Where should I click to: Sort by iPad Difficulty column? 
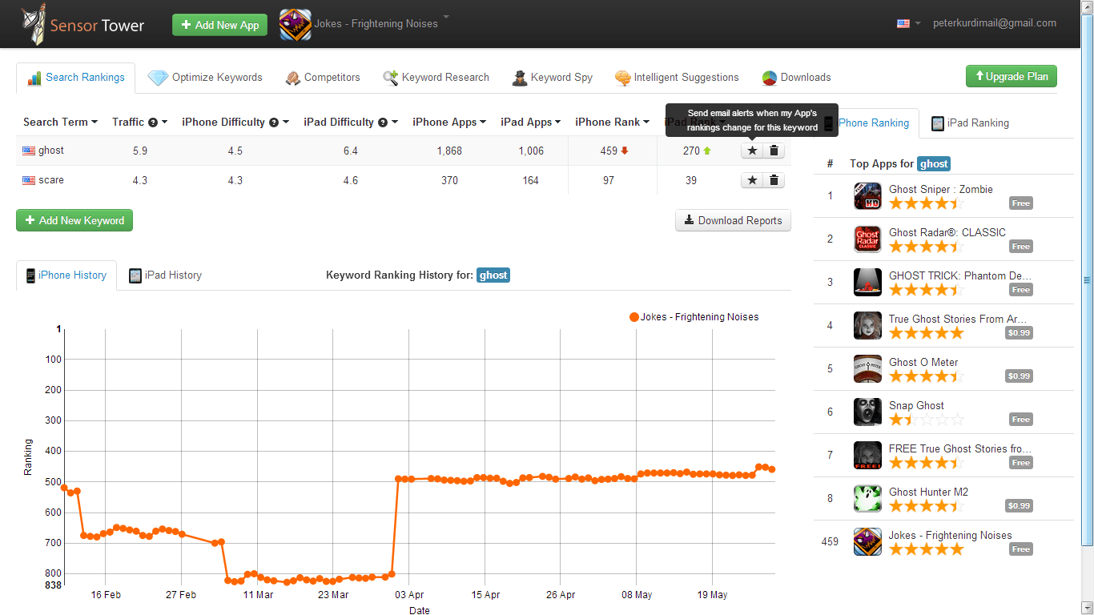click(351, 122)
